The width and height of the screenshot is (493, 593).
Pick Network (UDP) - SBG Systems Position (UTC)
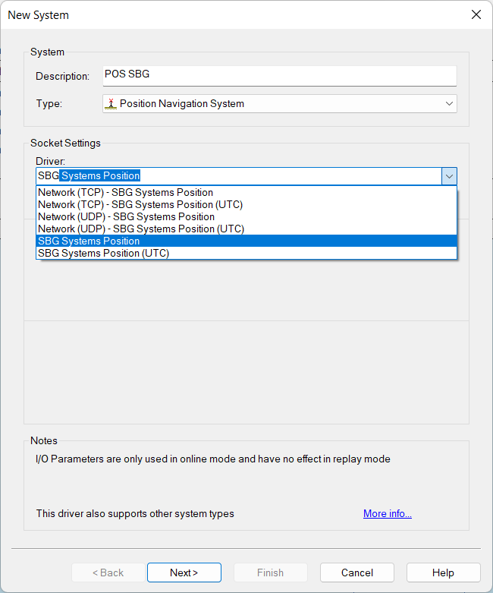click(x=141, y=229)
